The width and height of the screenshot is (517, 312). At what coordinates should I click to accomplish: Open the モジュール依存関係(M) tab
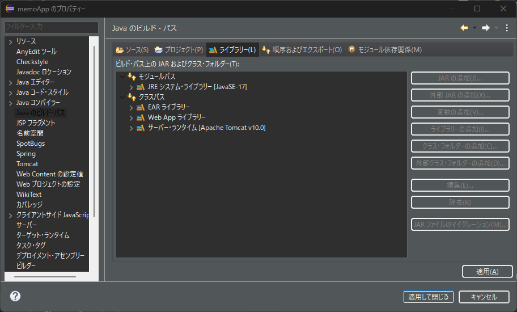385,50
